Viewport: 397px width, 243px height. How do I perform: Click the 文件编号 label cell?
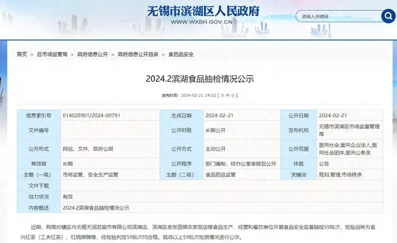point(39,130)
